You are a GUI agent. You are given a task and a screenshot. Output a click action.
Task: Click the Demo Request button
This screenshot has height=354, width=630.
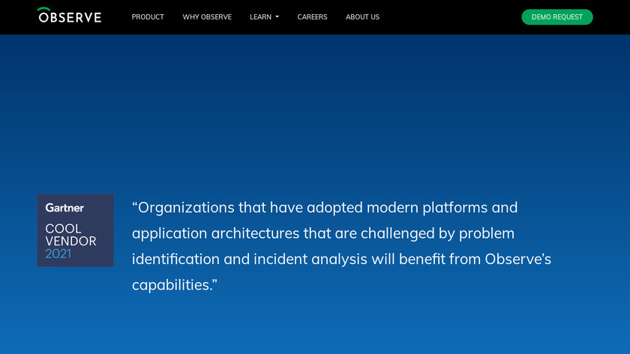[x=556, y=17]
